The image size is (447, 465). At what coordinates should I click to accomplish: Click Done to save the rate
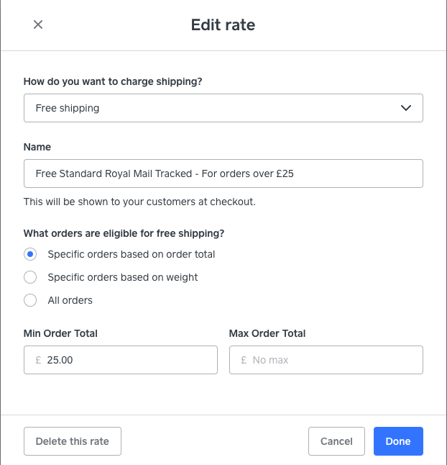[x=398, y=441]
